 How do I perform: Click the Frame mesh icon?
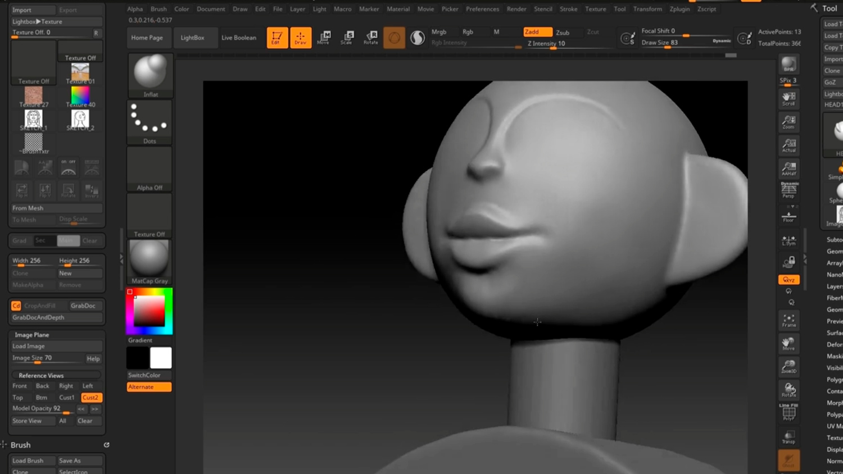coord(789,321)
